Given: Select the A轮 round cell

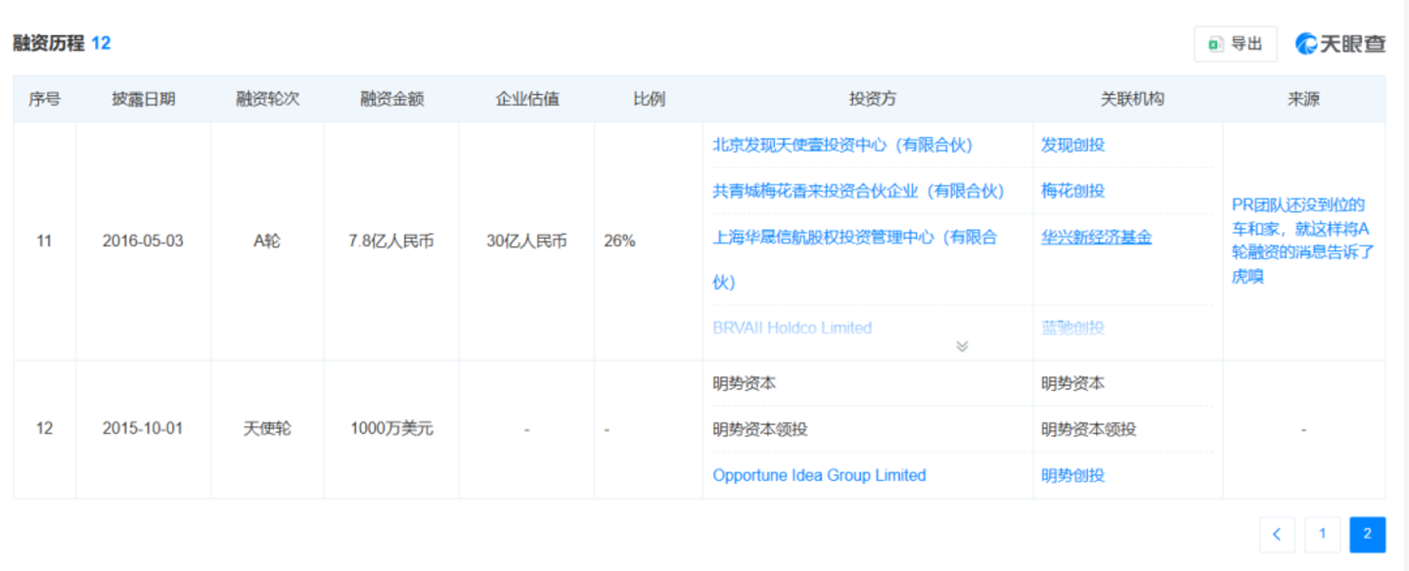Looking at the screenshot, I should (267, 241).
